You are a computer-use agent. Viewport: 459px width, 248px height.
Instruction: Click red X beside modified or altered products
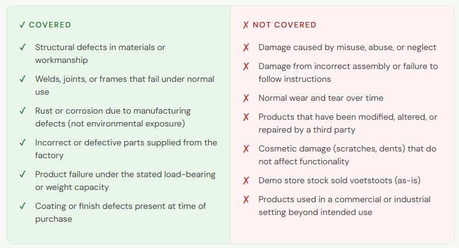tap(246, 117)
